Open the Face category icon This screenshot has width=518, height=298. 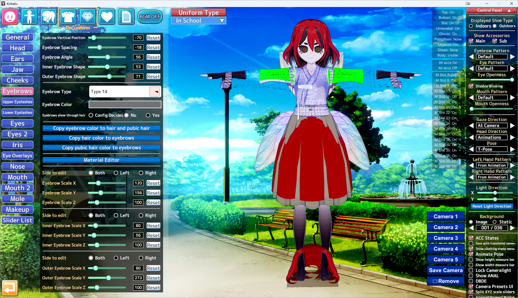[10, 17]
